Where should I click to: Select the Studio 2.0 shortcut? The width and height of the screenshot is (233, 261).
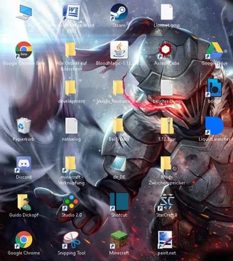[71, 202]
